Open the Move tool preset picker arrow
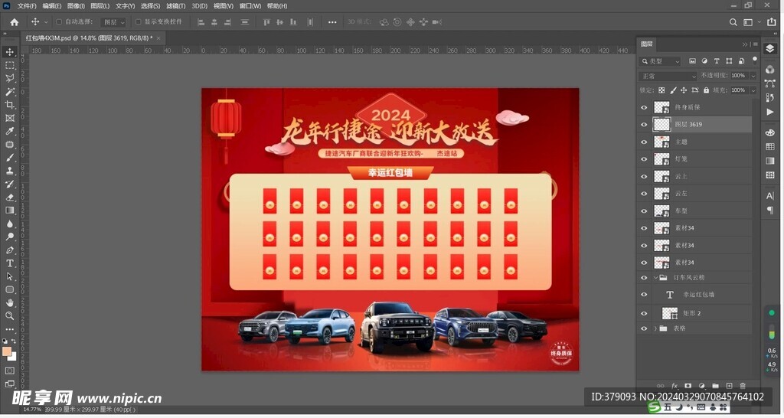Viewport: 784px width, 418px height. point(46,22)
